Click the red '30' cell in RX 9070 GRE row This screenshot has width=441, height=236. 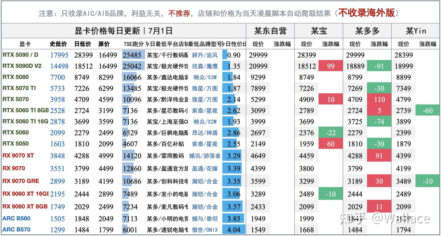(x=379, y=181)
